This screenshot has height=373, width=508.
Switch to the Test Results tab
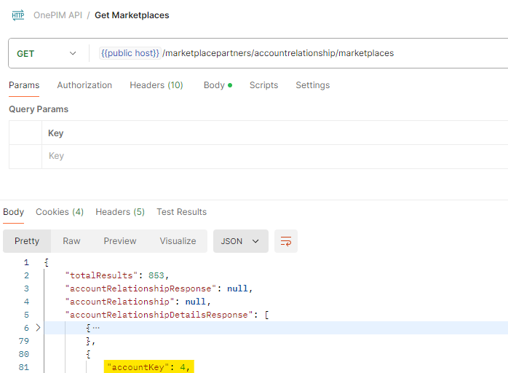coord(182,212)
